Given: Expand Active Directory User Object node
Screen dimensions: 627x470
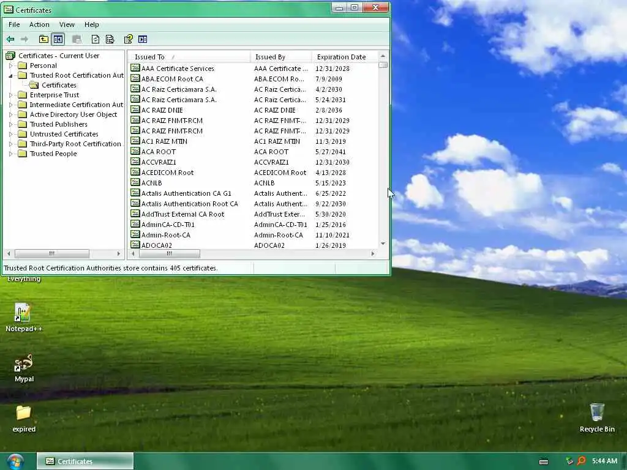Looking at the screenshot, I should tap(11, 114).
